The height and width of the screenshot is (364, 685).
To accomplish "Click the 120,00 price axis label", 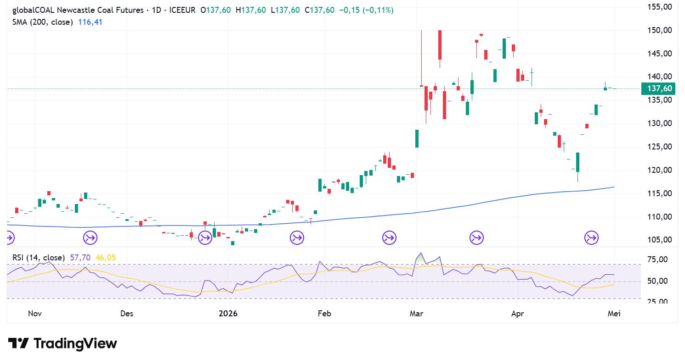I will [x=660, y=170].
